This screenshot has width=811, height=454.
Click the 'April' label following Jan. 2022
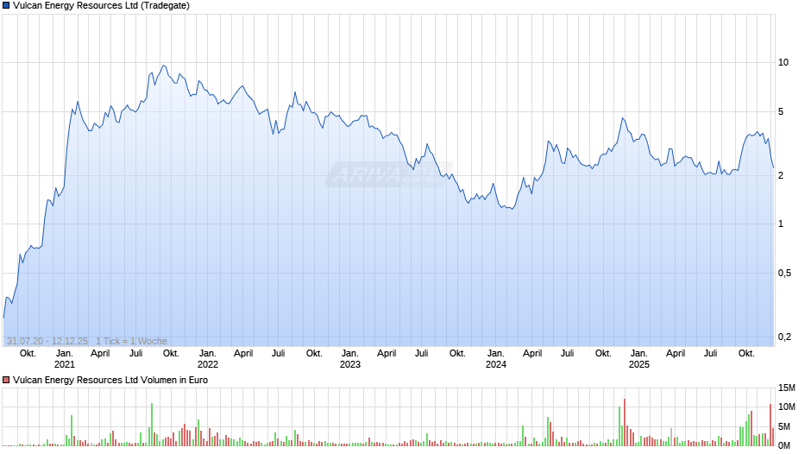(243, 354)
